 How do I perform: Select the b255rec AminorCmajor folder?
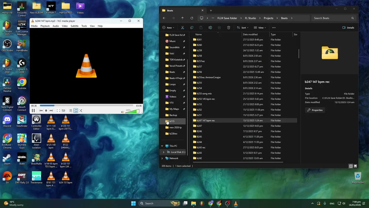coord(209,77)
